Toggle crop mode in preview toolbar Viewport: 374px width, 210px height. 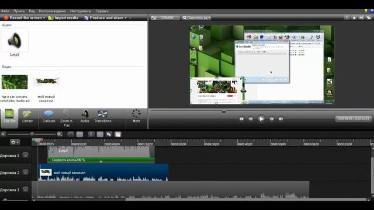pyautogui.click(x=347, y=17)
